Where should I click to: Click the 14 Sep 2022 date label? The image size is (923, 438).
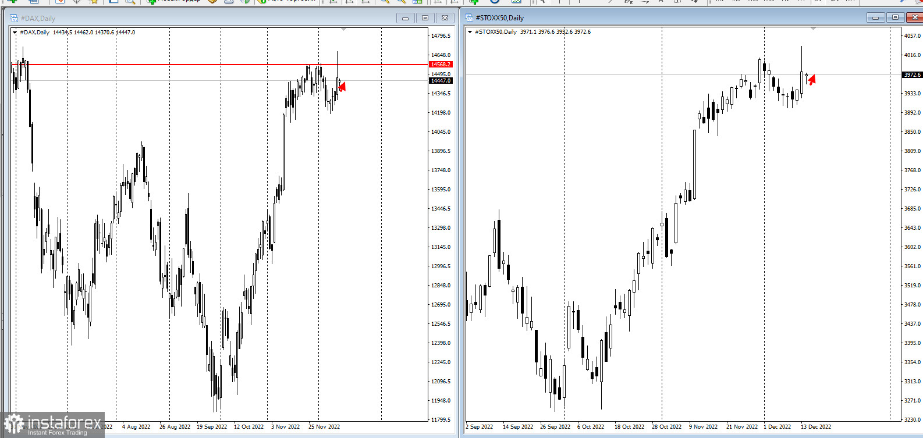click(x=518, y=427)
